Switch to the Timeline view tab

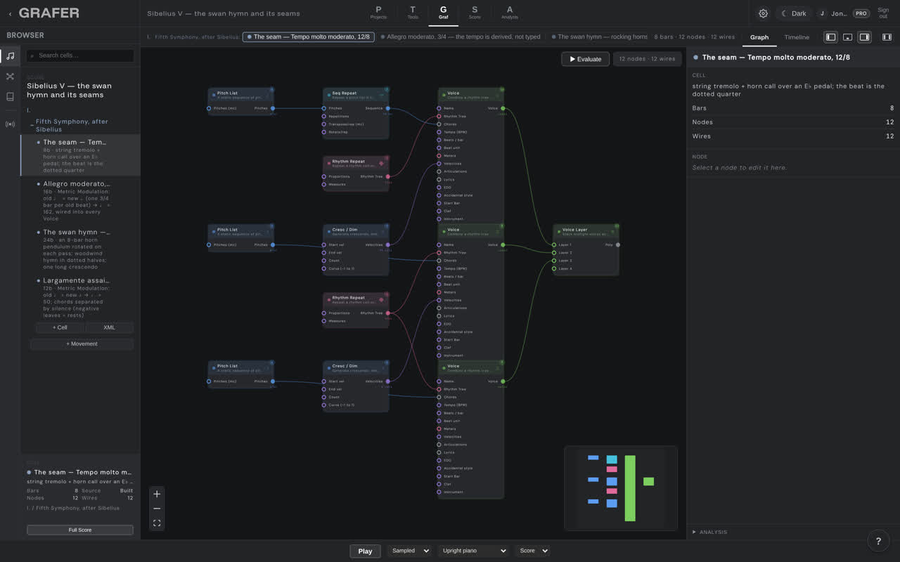click(x=797, y=37)
